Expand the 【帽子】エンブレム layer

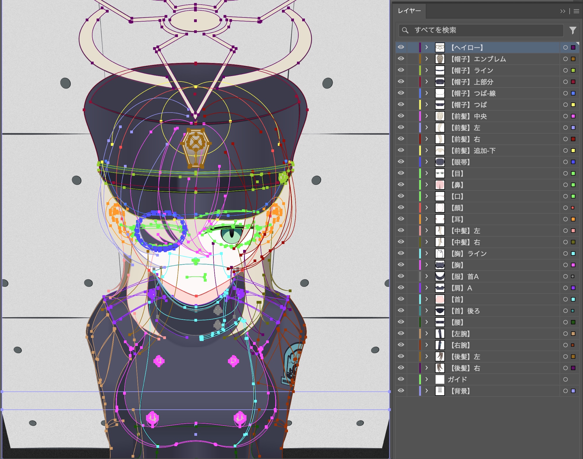pyautogui.click(x=426, y=59)
